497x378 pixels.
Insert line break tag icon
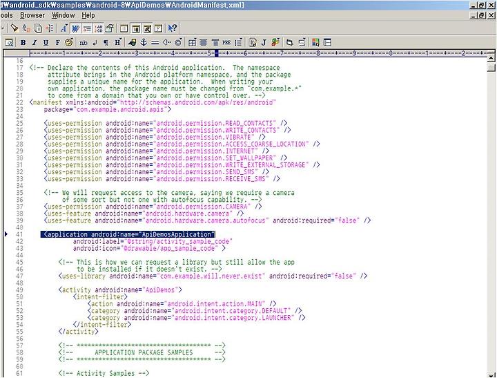[x=95, y=43]
